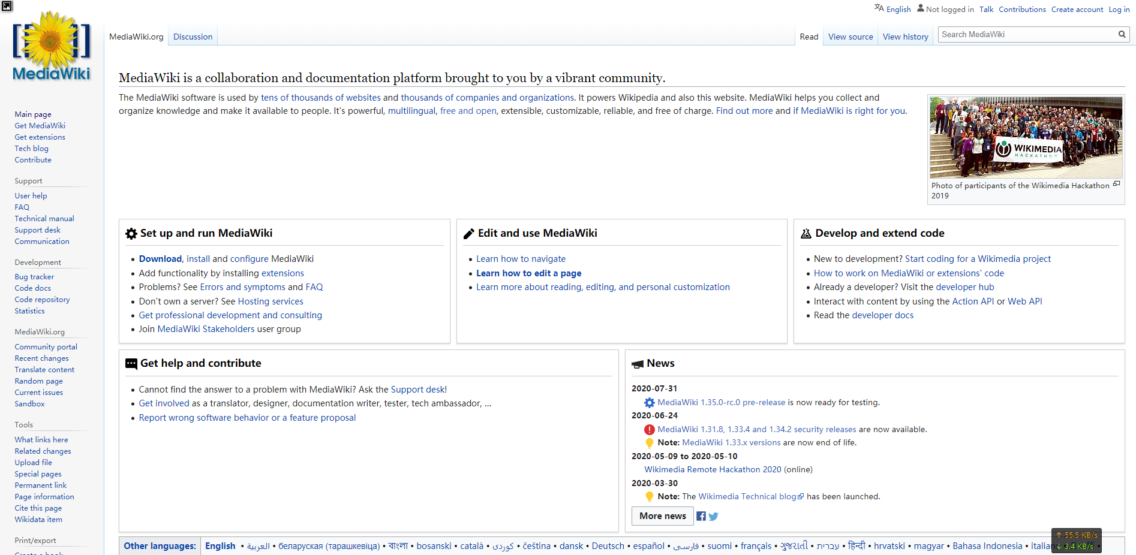The height and width of the screenshot is (555, 1136).
Task: Click What links here under Tools
Action: 41,440
